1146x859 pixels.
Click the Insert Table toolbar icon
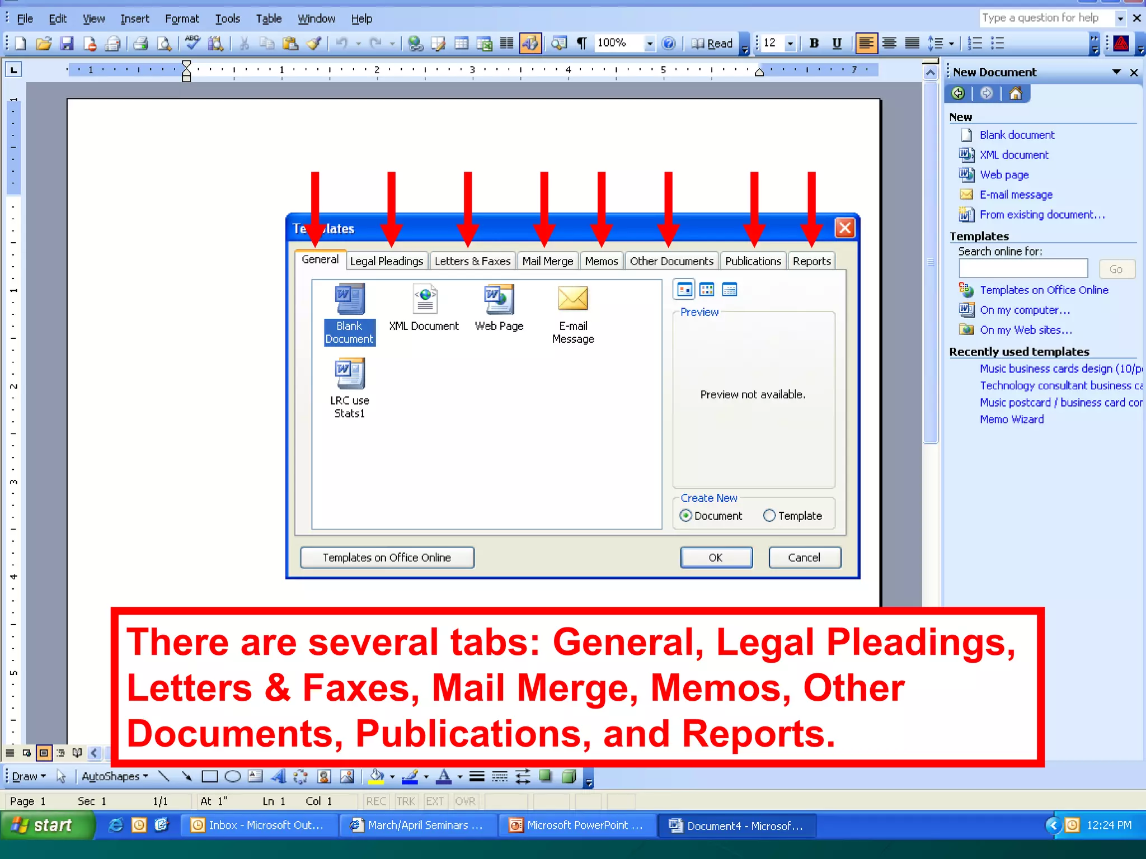(461, 44)
